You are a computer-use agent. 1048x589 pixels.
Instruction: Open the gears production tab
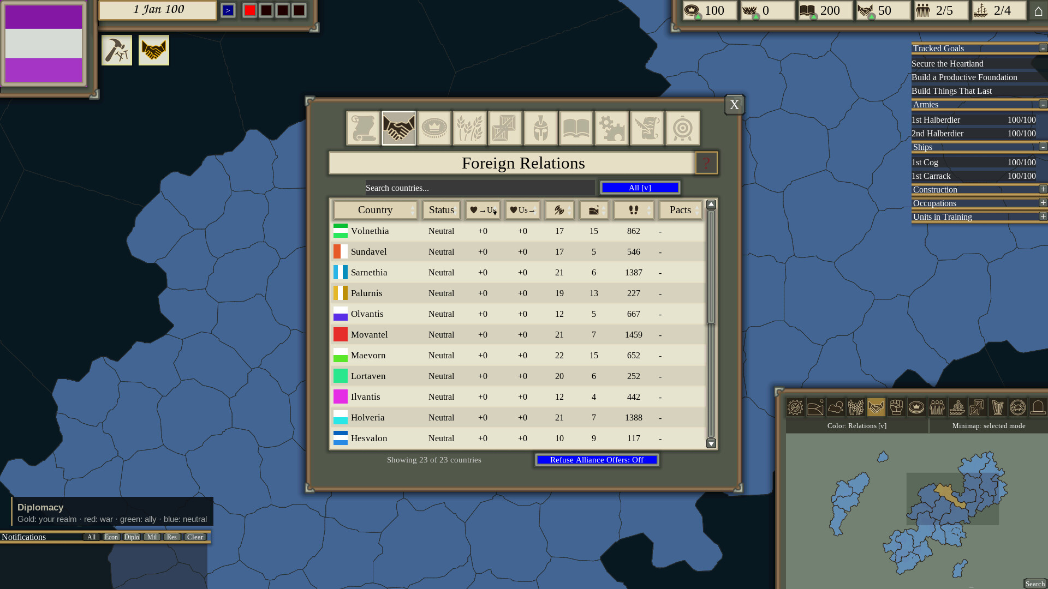612,128
